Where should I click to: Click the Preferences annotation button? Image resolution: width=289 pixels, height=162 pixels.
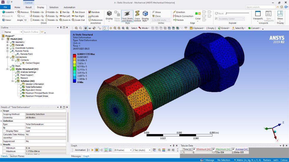pos(95,20)
